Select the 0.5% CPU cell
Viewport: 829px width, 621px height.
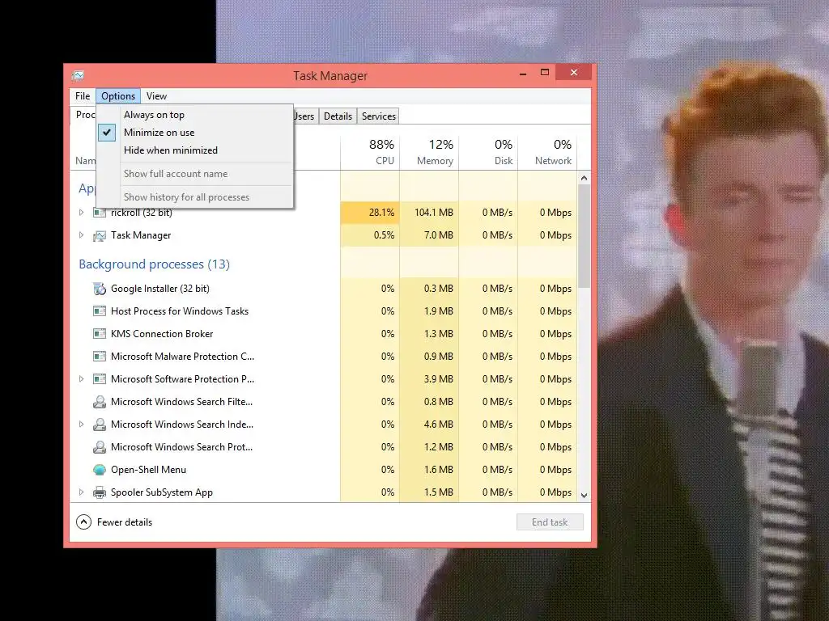(x=370, y=235)
